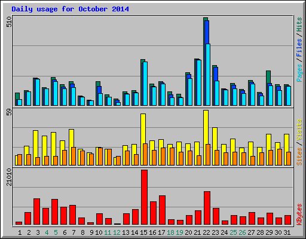Click day label 14 on the x-axis
The image size is (306, 239).
[134, 232]
